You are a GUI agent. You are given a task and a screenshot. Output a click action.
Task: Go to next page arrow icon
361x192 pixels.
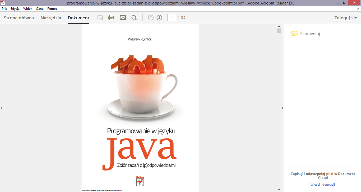click(159, 18)
